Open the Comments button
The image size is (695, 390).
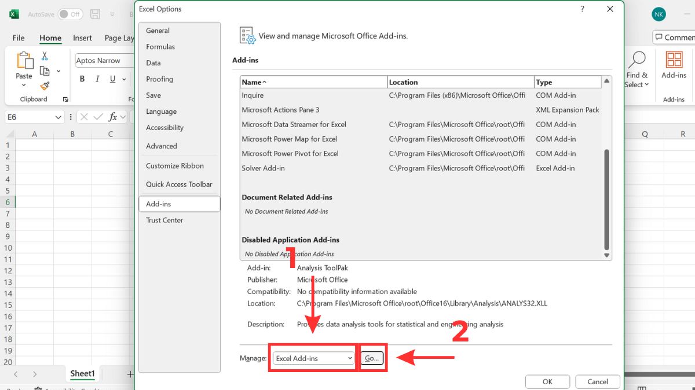(674, 38)
